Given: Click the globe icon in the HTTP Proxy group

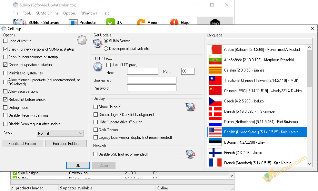Looking at the screenshot, I should 98,67.
